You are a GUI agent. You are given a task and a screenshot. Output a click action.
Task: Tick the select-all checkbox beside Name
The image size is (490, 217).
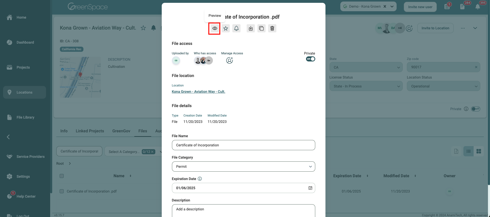62,176
